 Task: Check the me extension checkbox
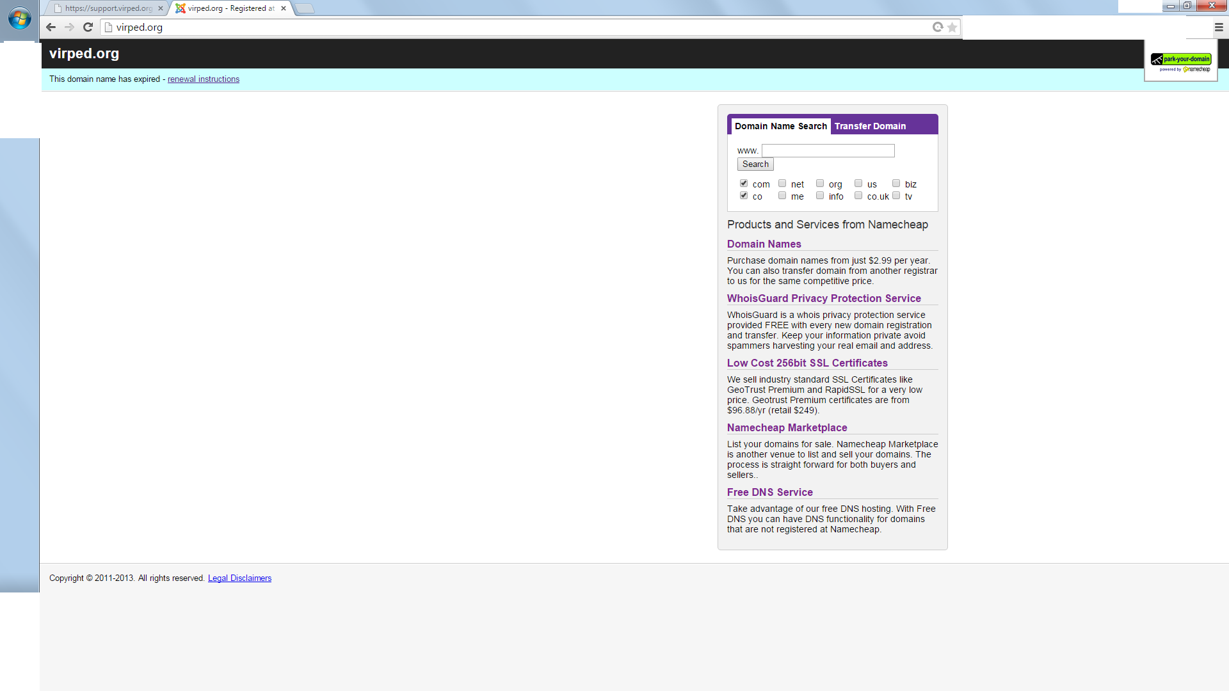(x=782, y=196)
